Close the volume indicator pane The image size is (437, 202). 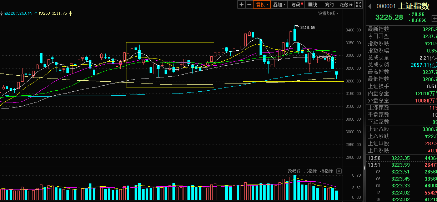(339, 171)
